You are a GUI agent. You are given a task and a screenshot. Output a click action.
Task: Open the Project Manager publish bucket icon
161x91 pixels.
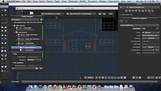(41, 19)
